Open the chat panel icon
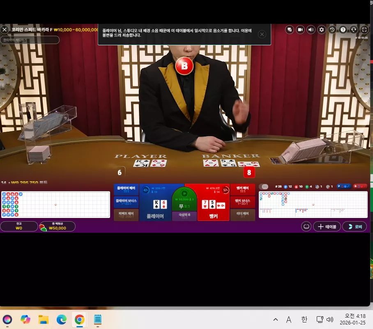373x329 pixels. click(290, 30)
